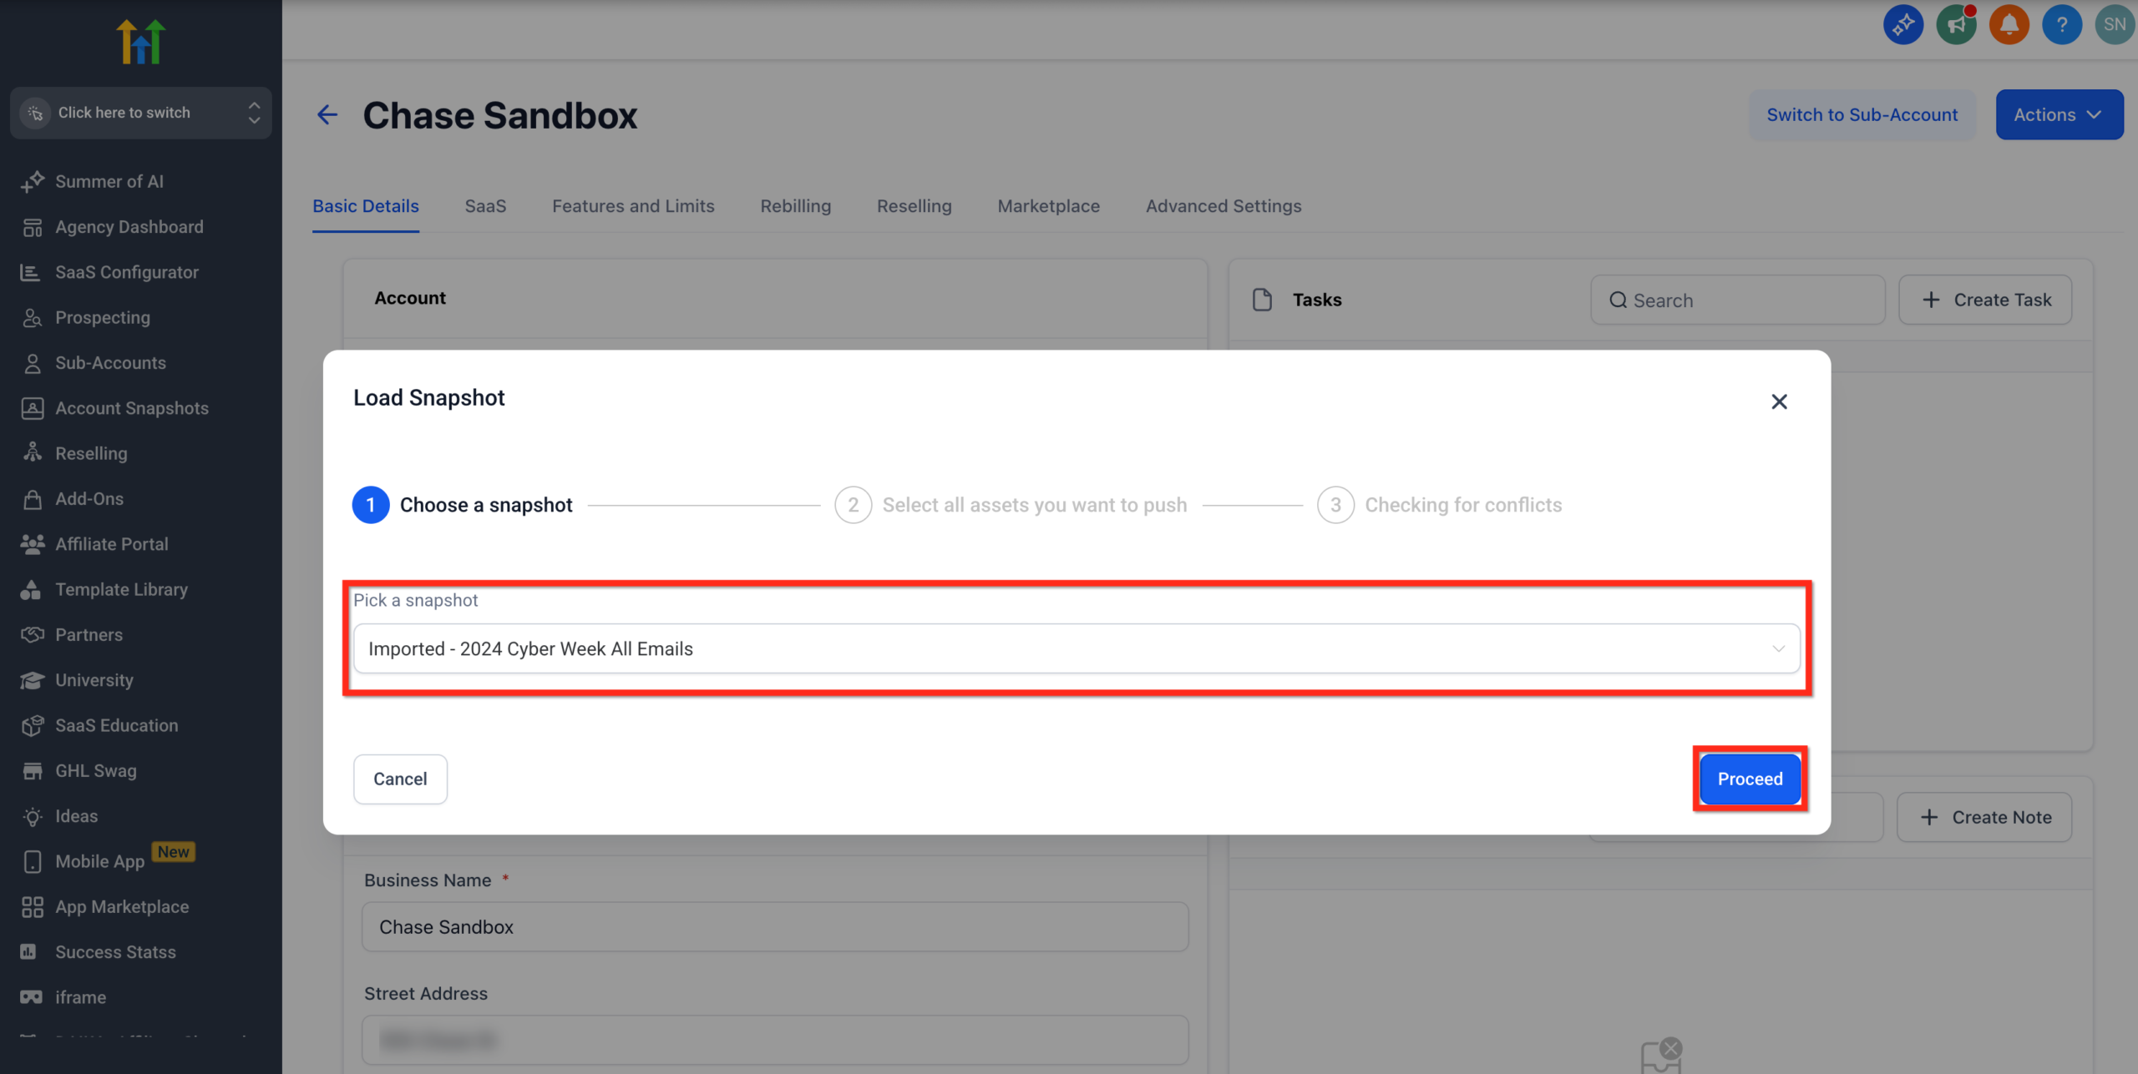Open Account Snapshots in the sidebar
The image size is (2138, 1074).
(131, 408)
